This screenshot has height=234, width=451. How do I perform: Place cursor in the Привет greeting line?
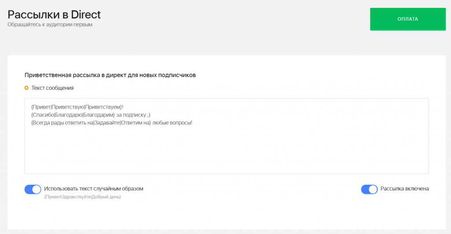77,107
